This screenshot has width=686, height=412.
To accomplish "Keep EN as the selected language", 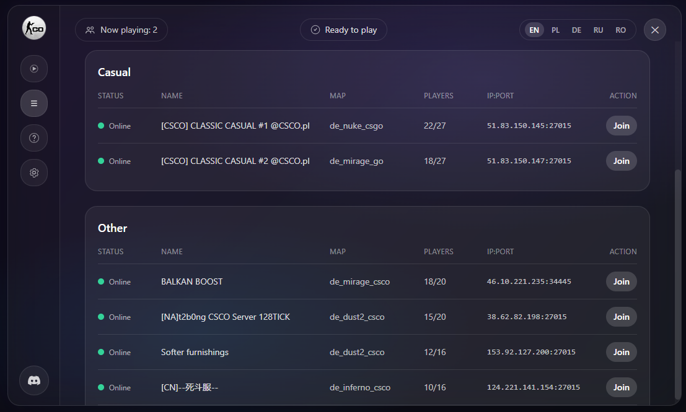I will click(534, 29).
